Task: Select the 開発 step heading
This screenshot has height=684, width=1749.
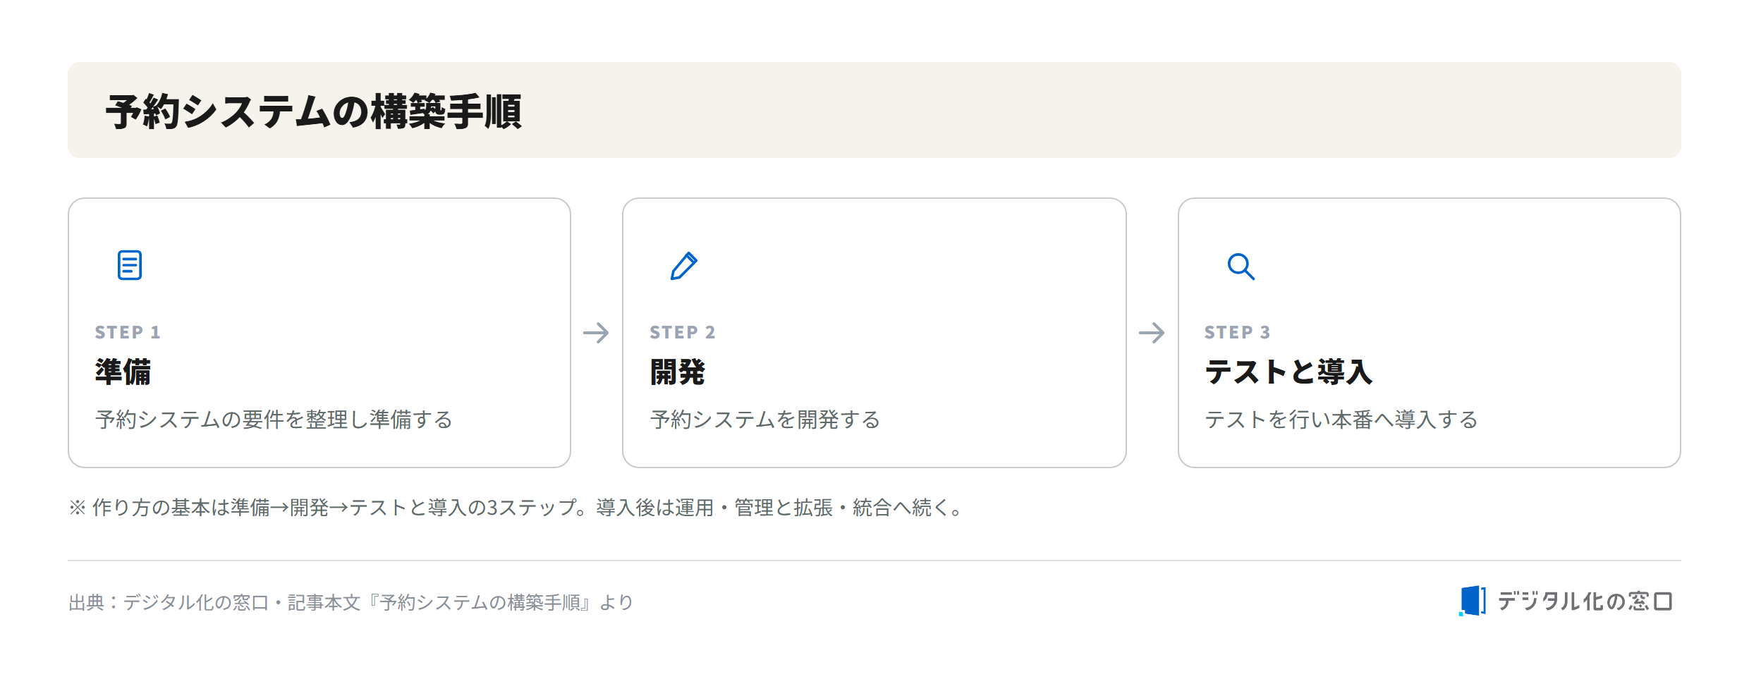Action: (678, 372)
